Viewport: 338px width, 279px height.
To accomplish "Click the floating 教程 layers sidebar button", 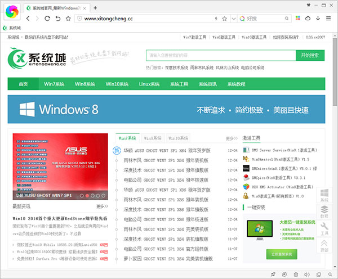I will pyautogui.click(x=324, y=212).
